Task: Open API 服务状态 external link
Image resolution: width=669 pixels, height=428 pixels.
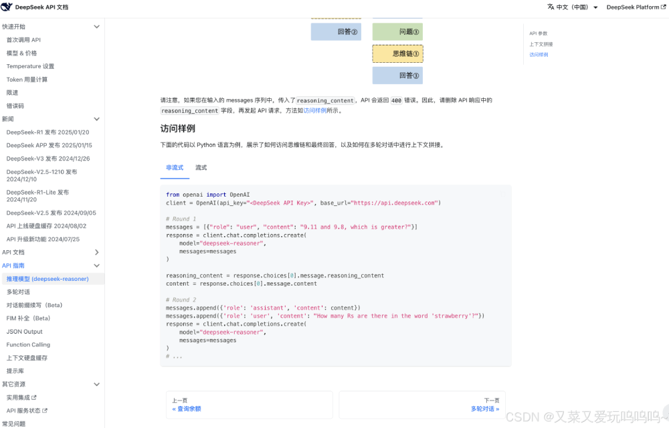Action: (27, 411)
